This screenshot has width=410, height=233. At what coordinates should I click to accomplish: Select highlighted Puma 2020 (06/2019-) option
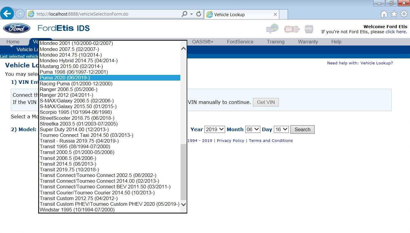click(110, 78)
